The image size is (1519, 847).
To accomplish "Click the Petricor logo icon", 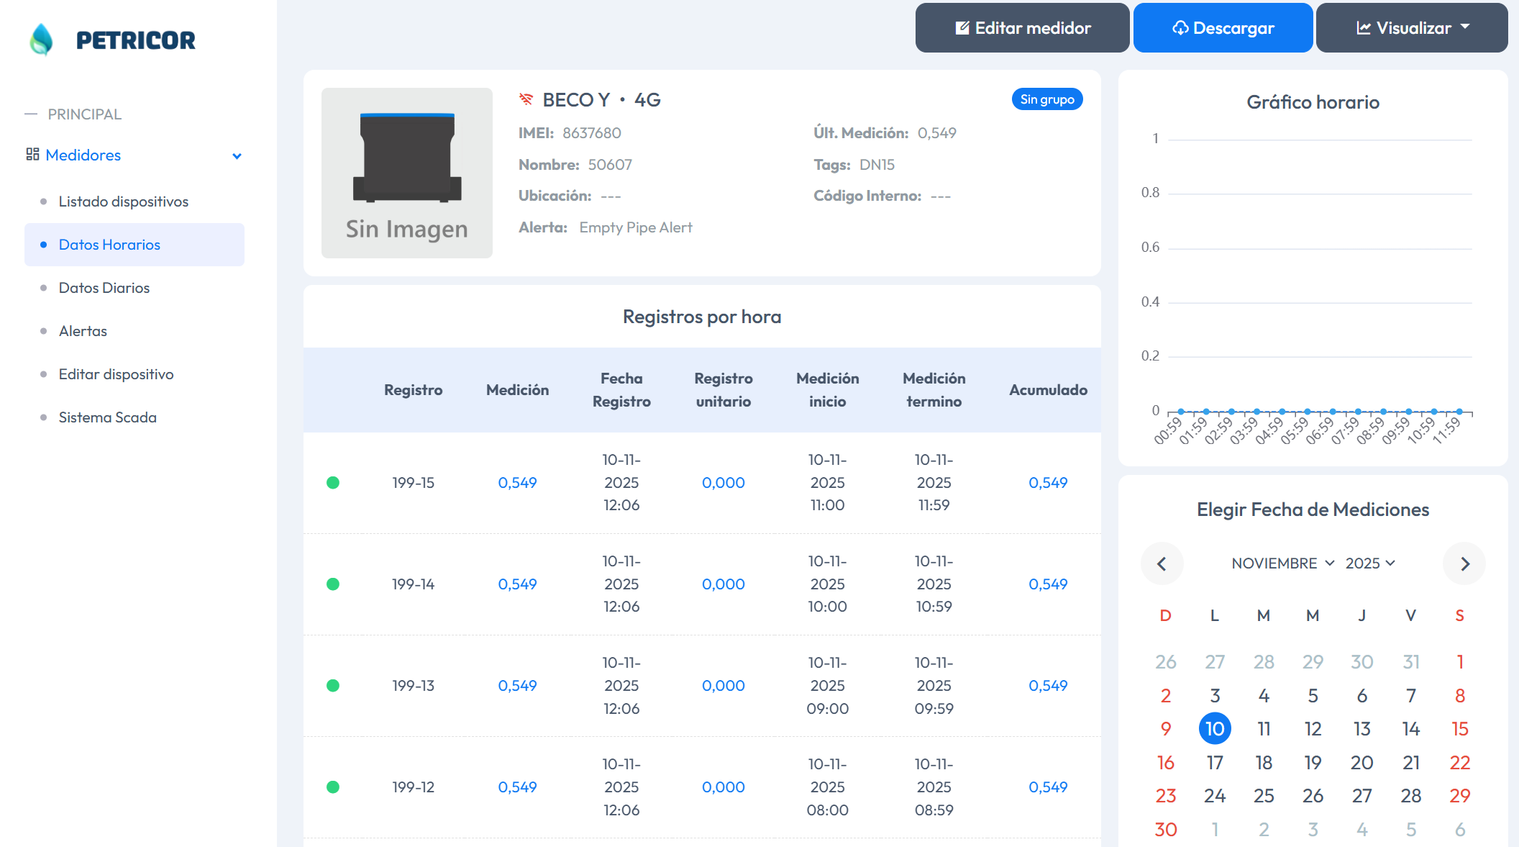I will pyautogui.click(x=42, y=39).
